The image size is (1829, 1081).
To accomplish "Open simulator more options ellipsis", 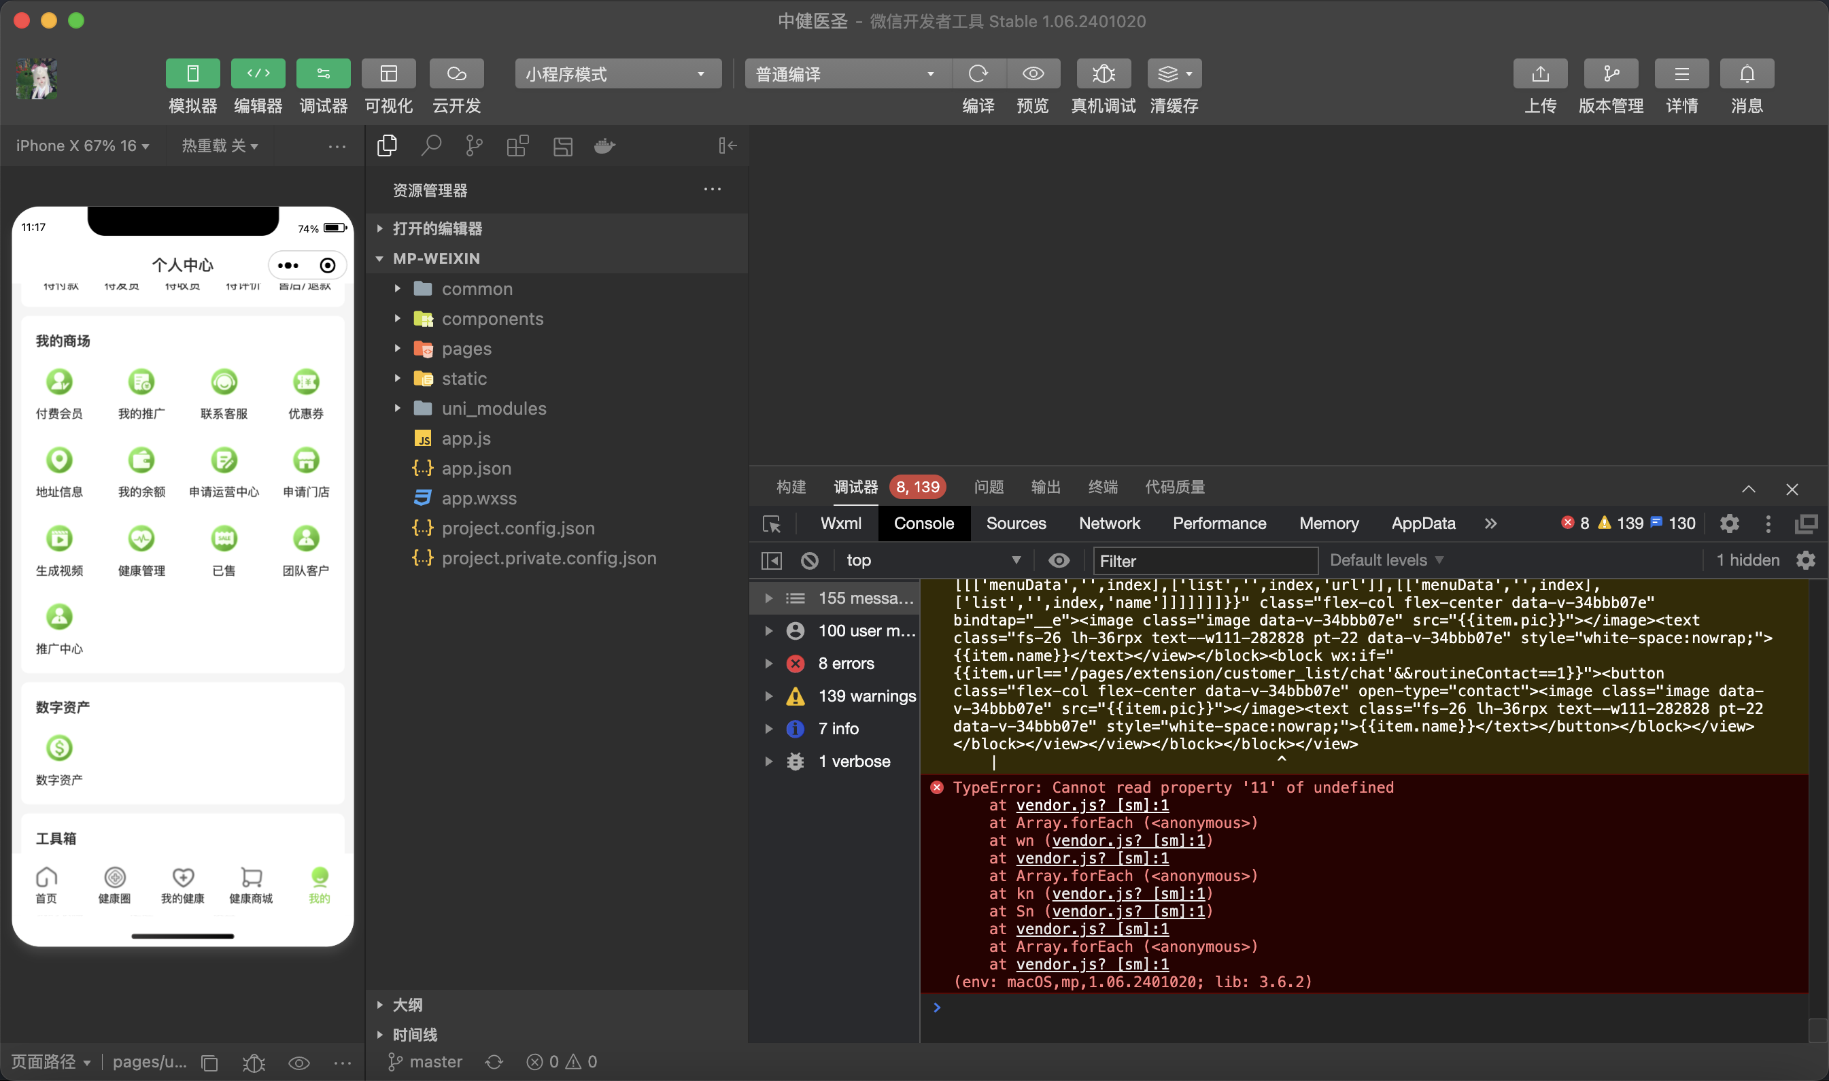I will point(337,146).
